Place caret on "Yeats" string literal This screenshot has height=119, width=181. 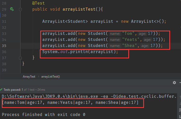pyautogui.click(x=131, y=40)
